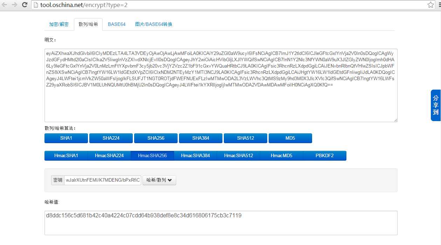Compute hash with SHA1 button

point(66,138)
